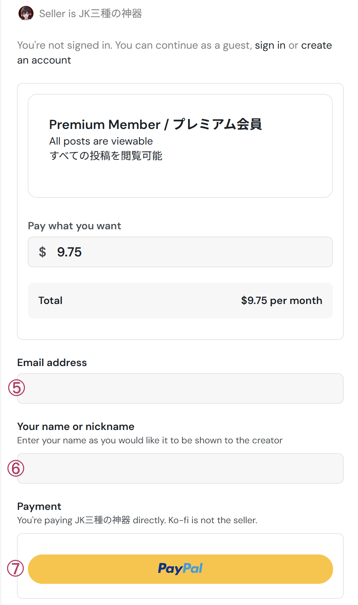358x605 pixels.
Task: Open the sign in link
Action: tap(270, 45)
